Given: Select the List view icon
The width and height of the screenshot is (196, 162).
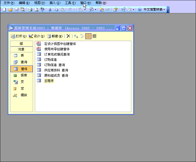Looking at the screenshot, I should [88, 36].
